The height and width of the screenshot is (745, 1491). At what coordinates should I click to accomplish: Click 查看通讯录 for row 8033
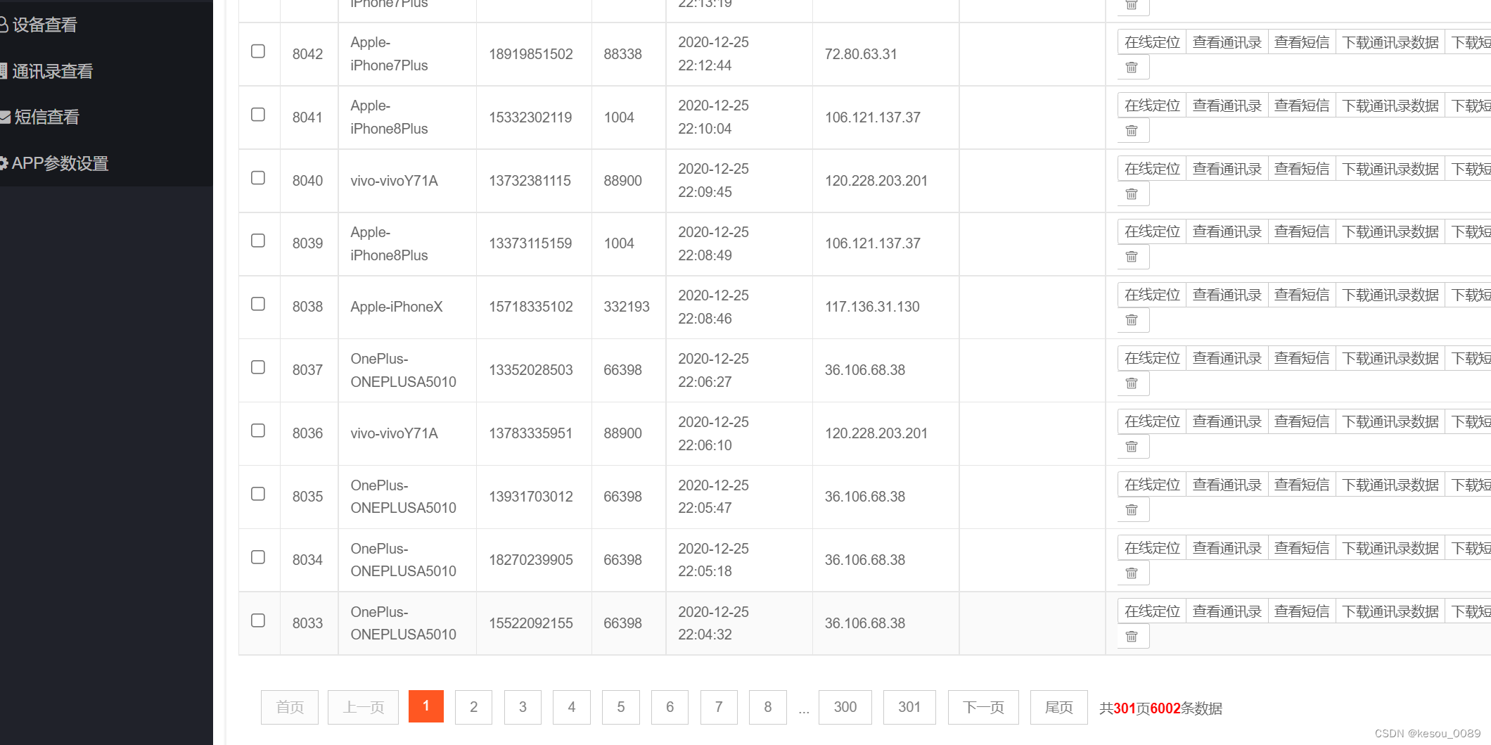click(1227, 611)
